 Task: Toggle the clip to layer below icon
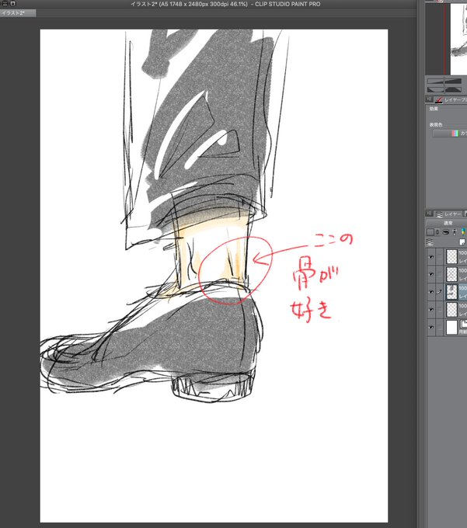[445, 232]
